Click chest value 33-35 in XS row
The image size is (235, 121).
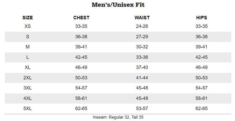(81, 26)
